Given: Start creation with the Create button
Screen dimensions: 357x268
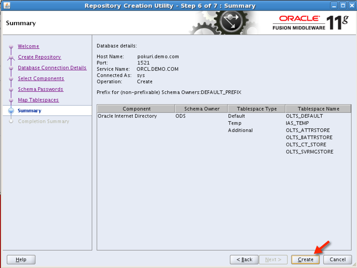Looking at the screenshot, I should (305, 259).
